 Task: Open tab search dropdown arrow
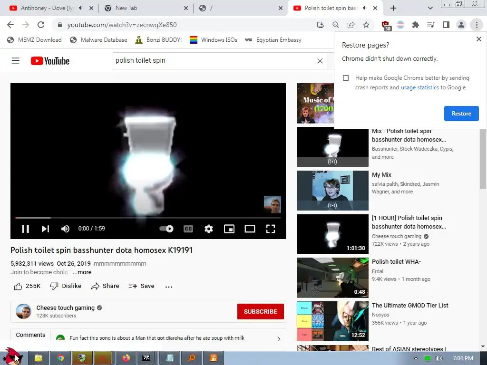point(430,8)
